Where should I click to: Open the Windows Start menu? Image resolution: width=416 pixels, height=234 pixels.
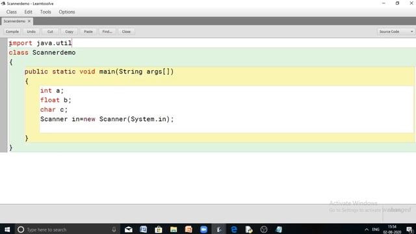[7, 229]
